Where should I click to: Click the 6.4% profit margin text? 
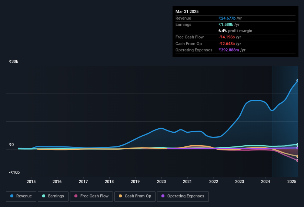click(x=235, y=31)
